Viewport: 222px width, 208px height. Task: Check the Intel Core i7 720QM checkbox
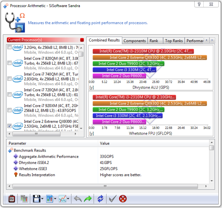click(9, 94)
